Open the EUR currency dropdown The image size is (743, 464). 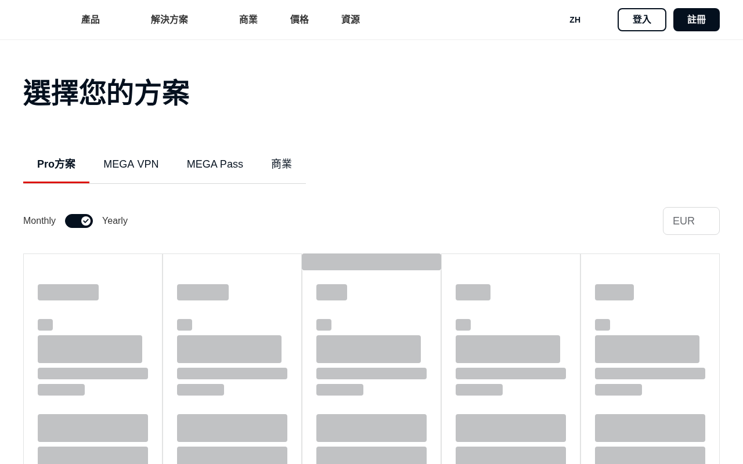click(x=691, y=221)
